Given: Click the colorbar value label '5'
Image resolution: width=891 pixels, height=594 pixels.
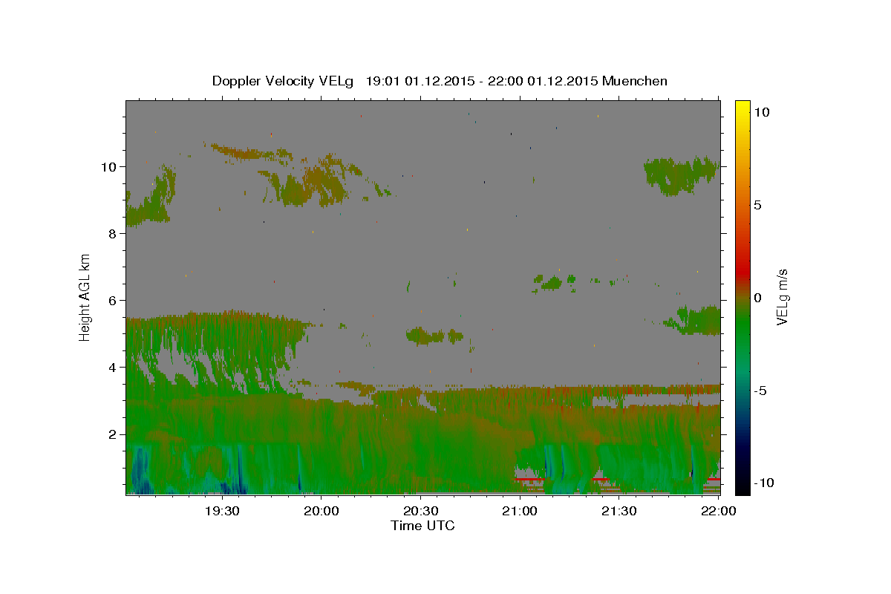Looking at the screenshot, I should [757, 205].
